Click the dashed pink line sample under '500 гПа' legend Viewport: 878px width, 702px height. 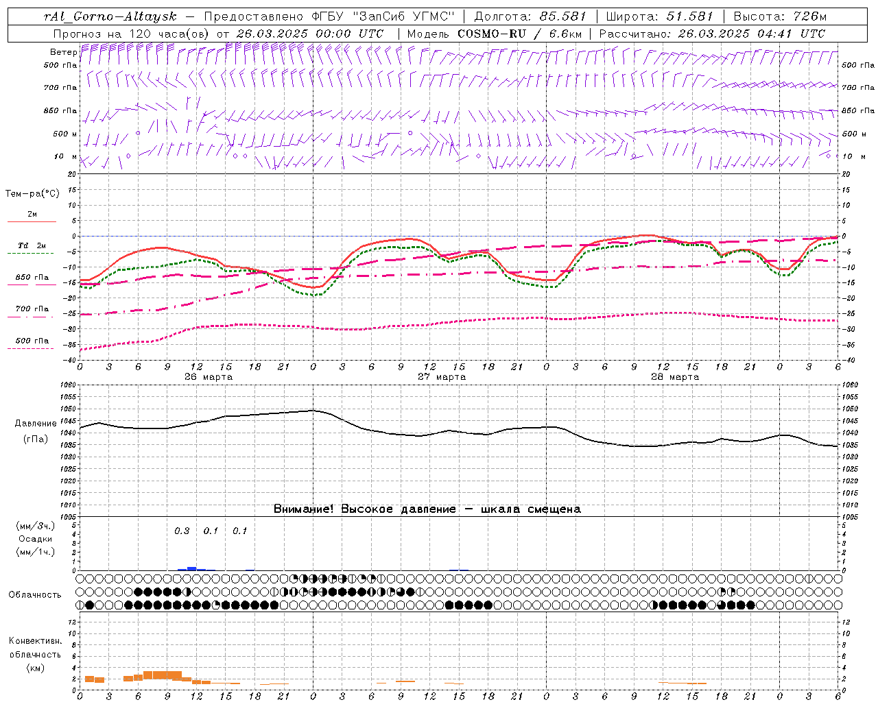pyautogui.click(x=31, y=348)
